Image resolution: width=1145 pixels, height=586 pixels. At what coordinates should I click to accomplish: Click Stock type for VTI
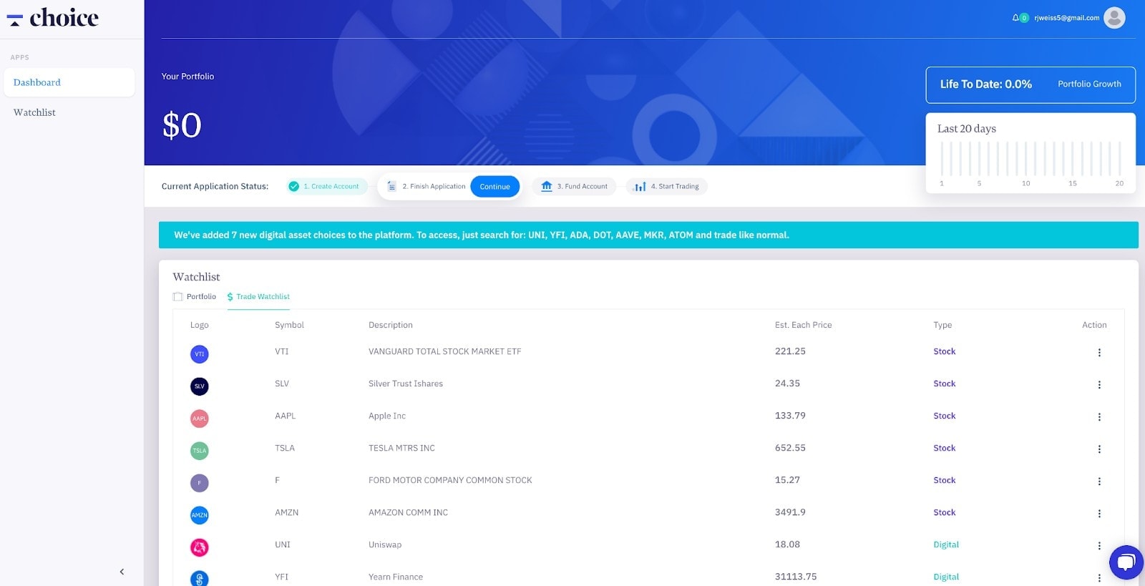tap(944, 351)
